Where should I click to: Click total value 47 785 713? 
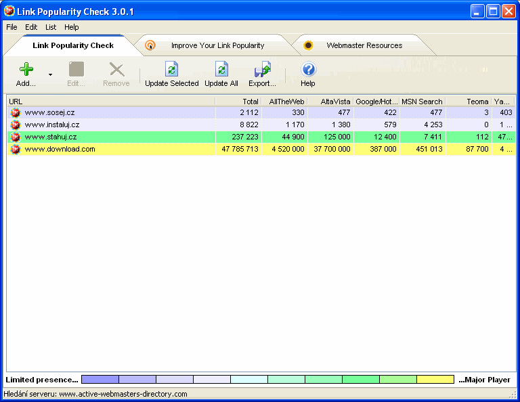point(240,149)
